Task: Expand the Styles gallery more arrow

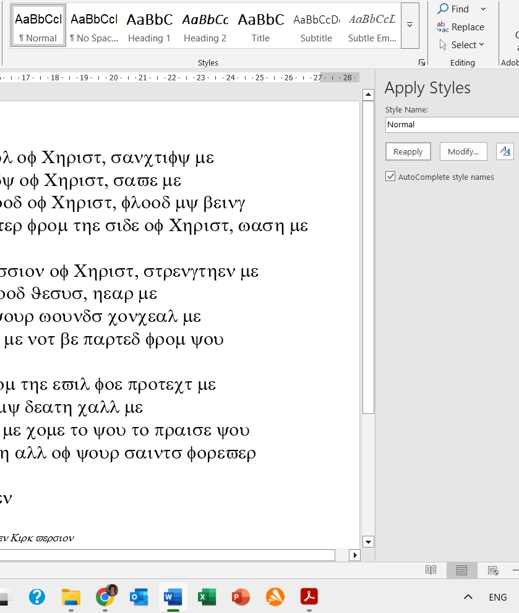Action: 410,26
